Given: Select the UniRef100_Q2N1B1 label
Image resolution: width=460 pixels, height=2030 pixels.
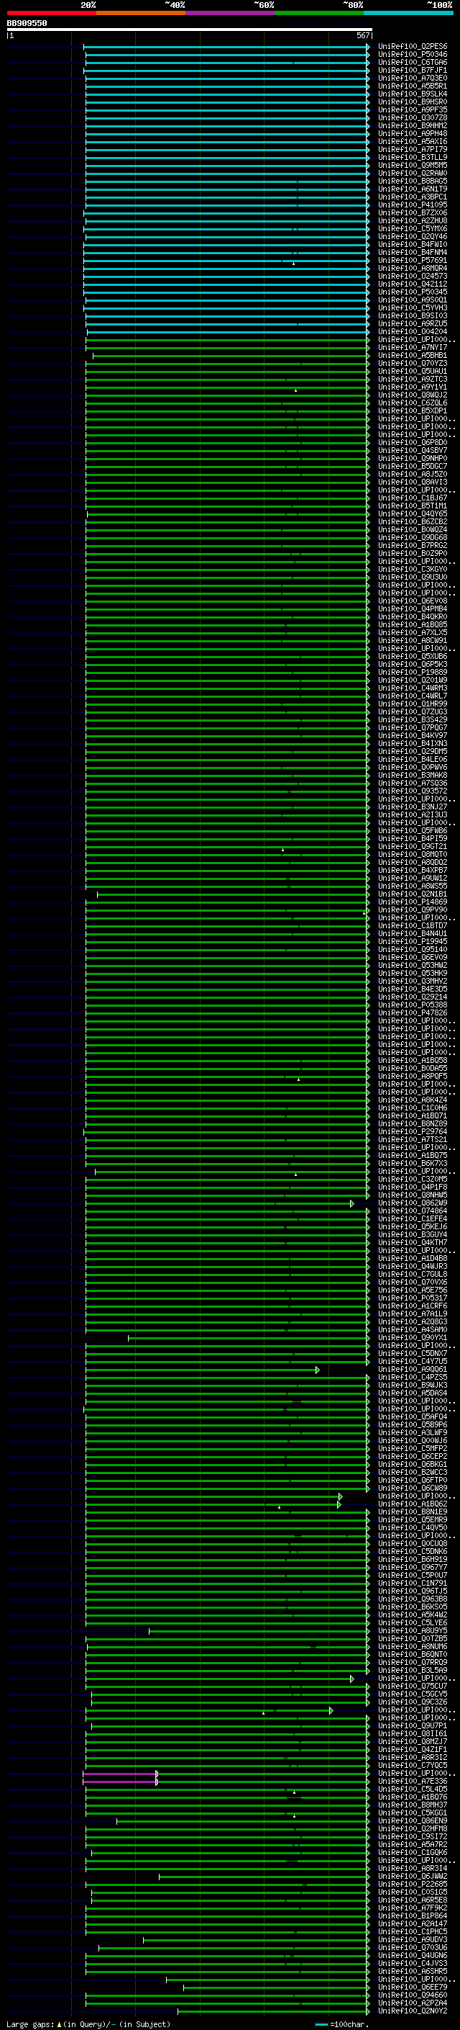Looking at the screenshot, I should pyautogui.click(x=413, y=894).
